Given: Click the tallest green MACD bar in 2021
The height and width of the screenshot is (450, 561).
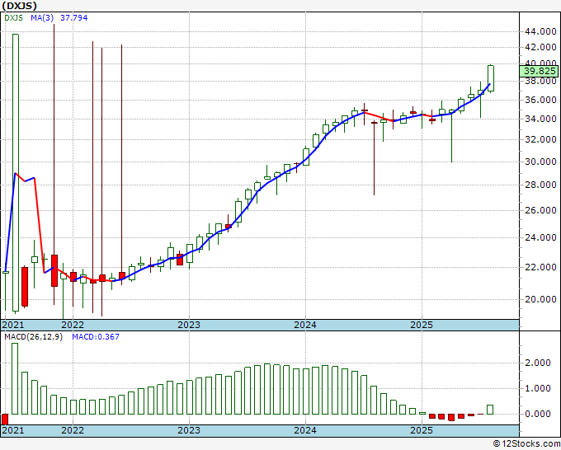Looking at the screenshot, I should point(15,378).
